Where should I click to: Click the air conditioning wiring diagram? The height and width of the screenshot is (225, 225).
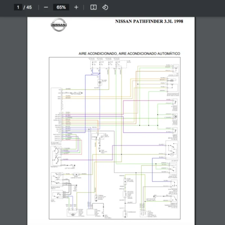[x=115, y=138]
